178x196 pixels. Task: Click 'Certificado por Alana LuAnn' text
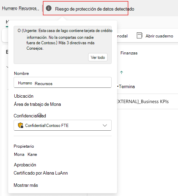click(x=41, y=173)
